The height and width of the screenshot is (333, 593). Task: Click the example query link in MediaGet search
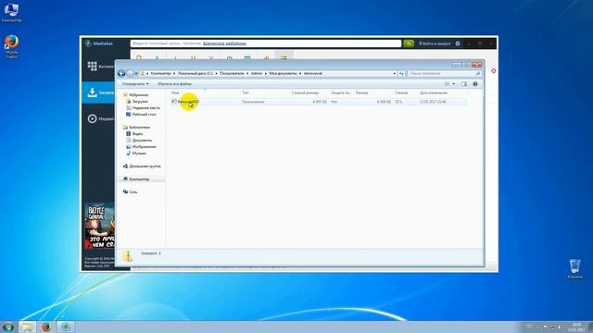coord(224,43)
